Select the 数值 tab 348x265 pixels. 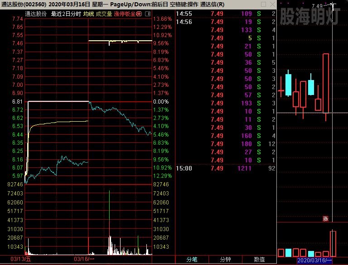coord(259,260)
